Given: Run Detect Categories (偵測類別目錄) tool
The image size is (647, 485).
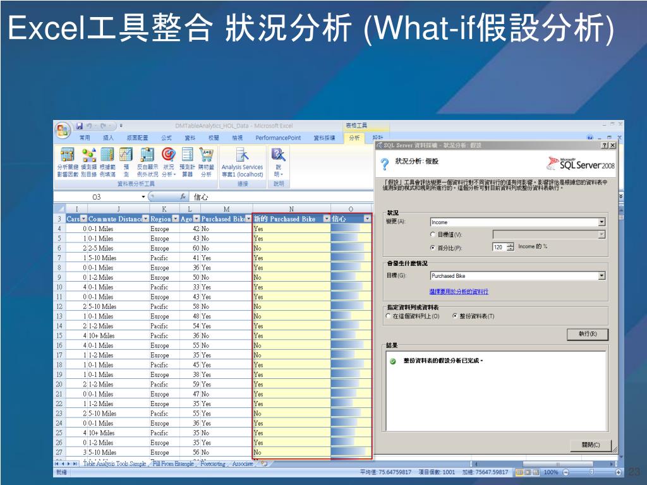Looking at the screenshot, I should (x=88, y=162).
